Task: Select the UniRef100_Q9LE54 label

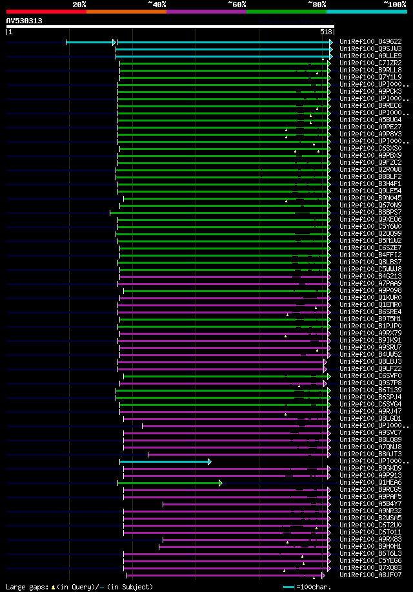Action: tap(370, 191)
